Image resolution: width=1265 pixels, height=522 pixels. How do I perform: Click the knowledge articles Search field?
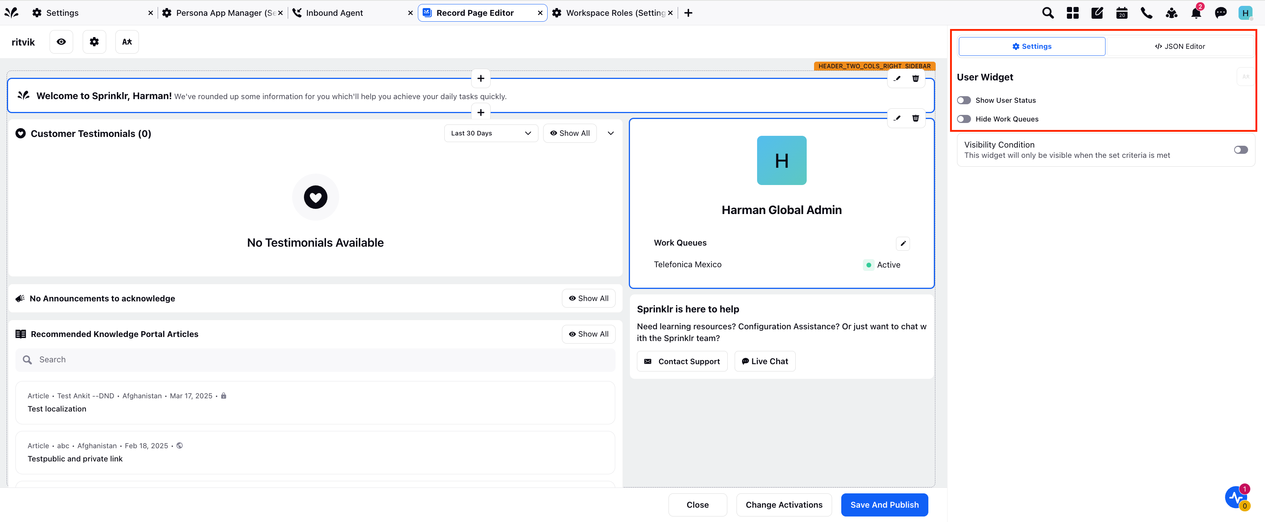pos(315,360)
